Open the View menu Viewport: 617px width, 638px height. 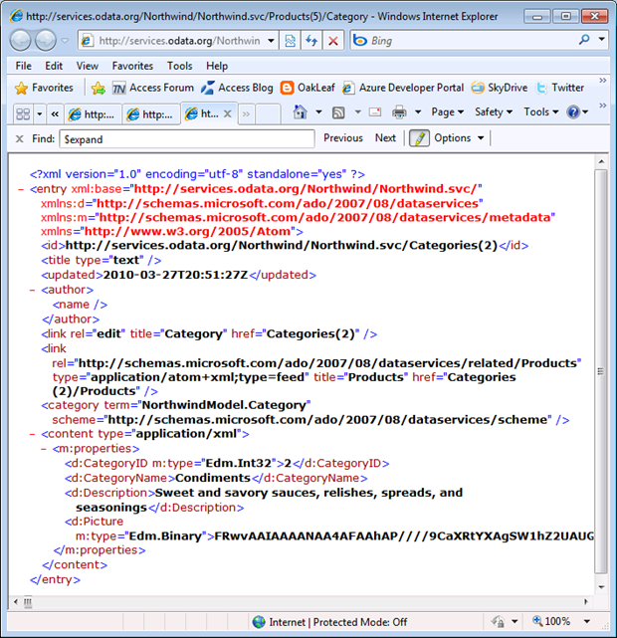coord(87,66)
